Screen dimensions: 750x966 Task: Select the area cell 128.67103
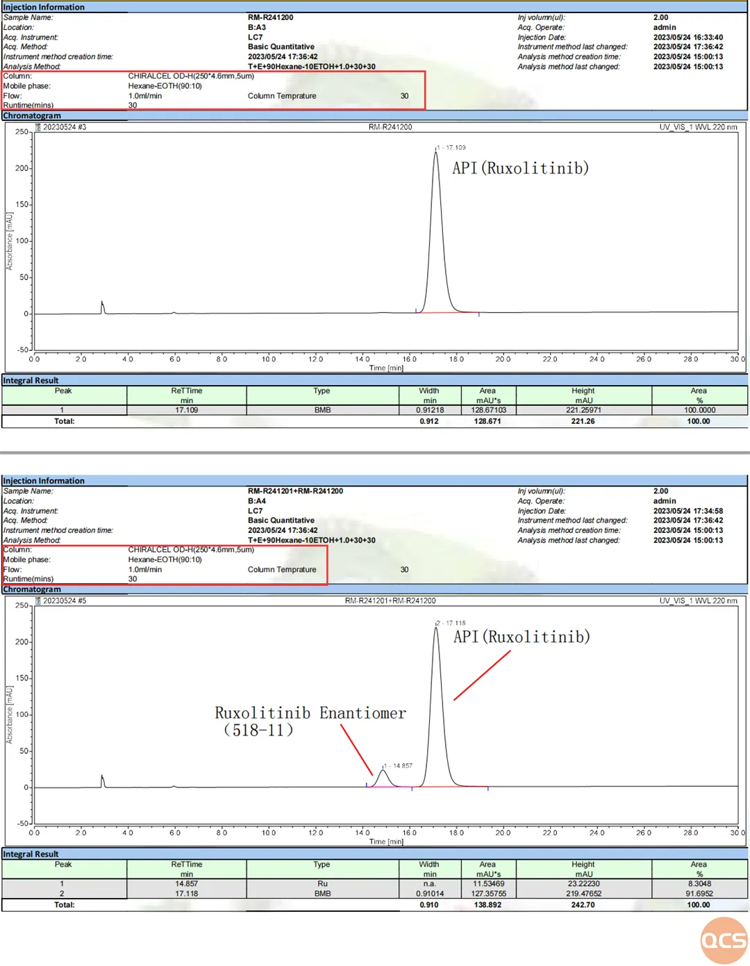point(489,410)
